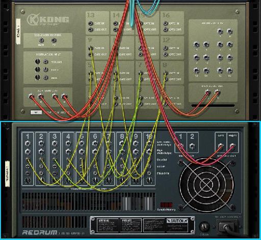Click the Kong Drum Designer logo
The image size is (261, 240).
(48, 20)
